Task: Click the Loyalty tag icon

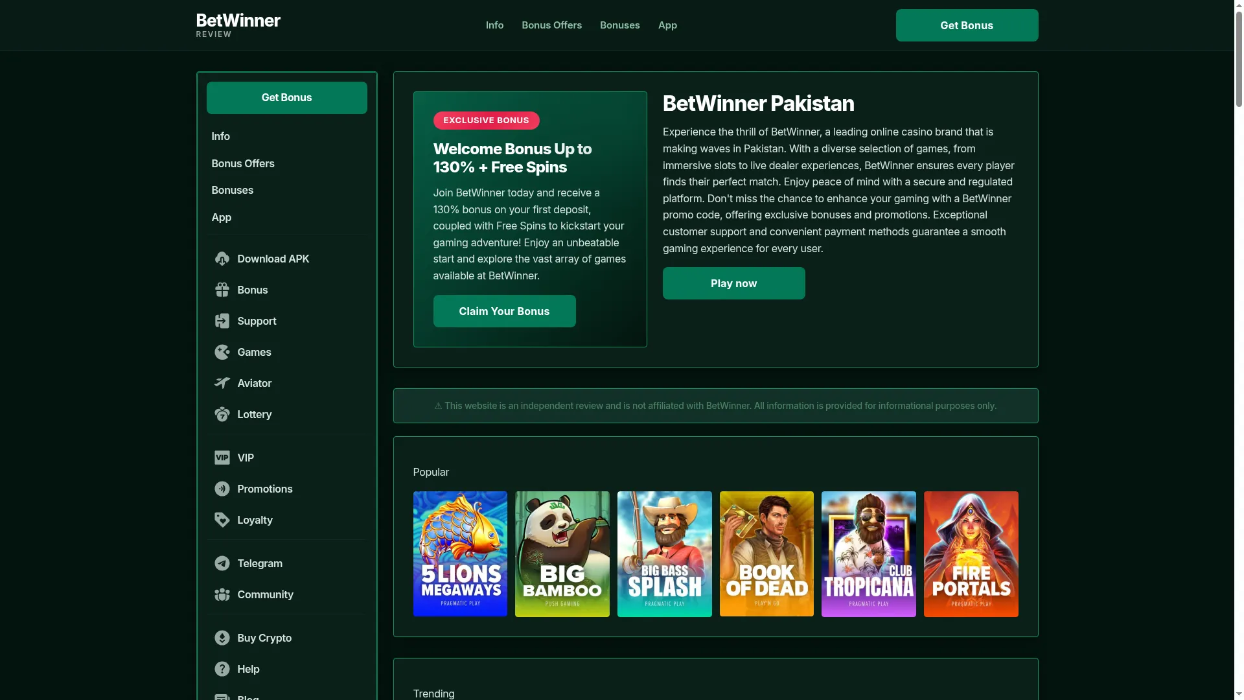Action: 222,520
